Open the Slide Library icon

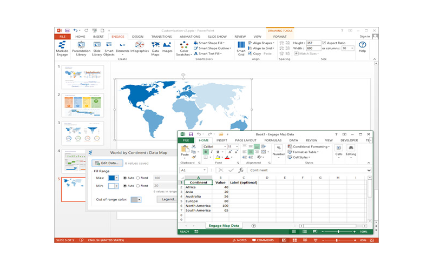click(x=97, y=49)
